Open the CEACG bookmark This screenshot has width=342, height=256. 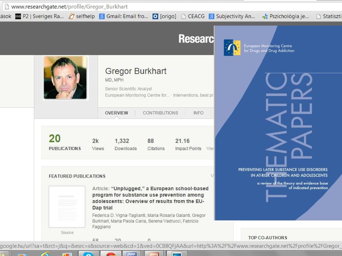[193, 16]
